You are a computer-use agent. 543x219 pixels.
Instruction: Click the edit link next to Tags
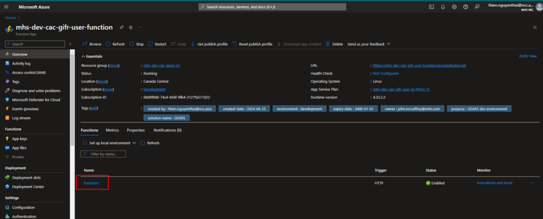94,109
